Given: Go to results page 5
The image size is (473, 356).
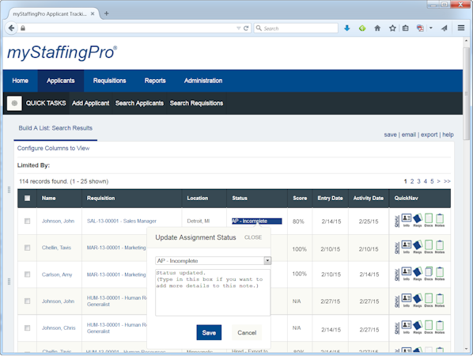Looking at the screenshot, I should click(432, 181).
